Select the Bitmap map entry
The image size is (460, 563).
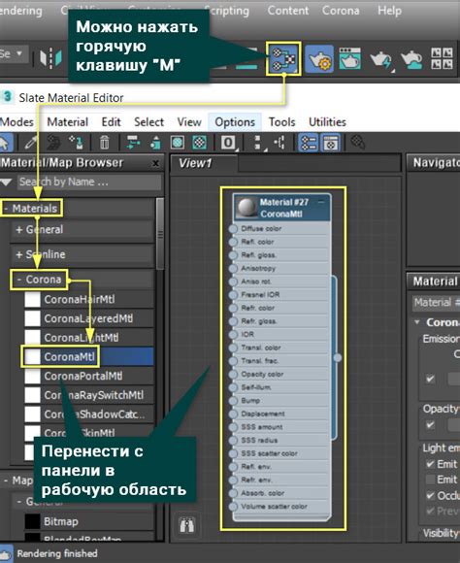[60, 521]
